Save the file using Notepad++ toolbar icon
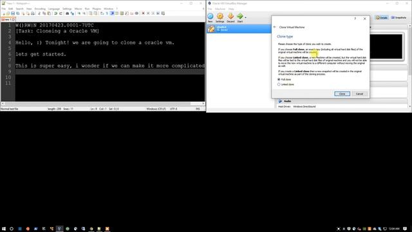Image resolution: width=412 pixels, height=232 pixels. 13,13
